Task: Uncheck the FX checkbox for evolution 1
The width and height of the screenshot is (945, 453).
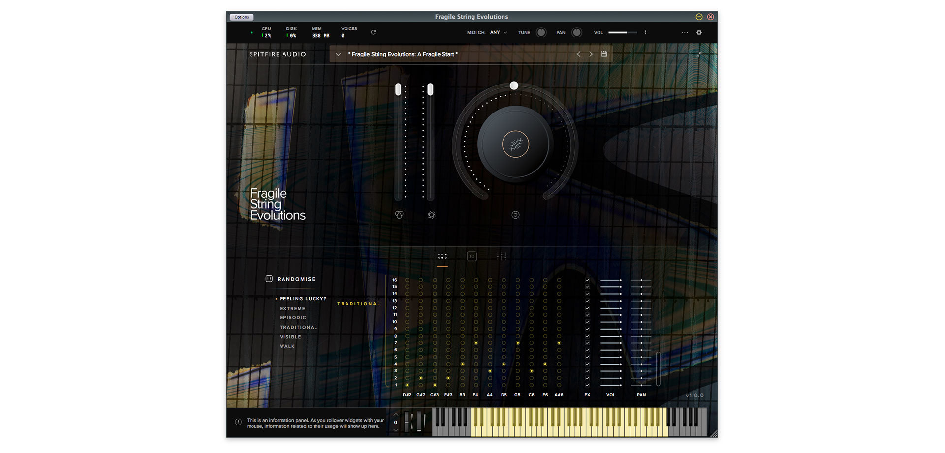Action: pos(587,385)
